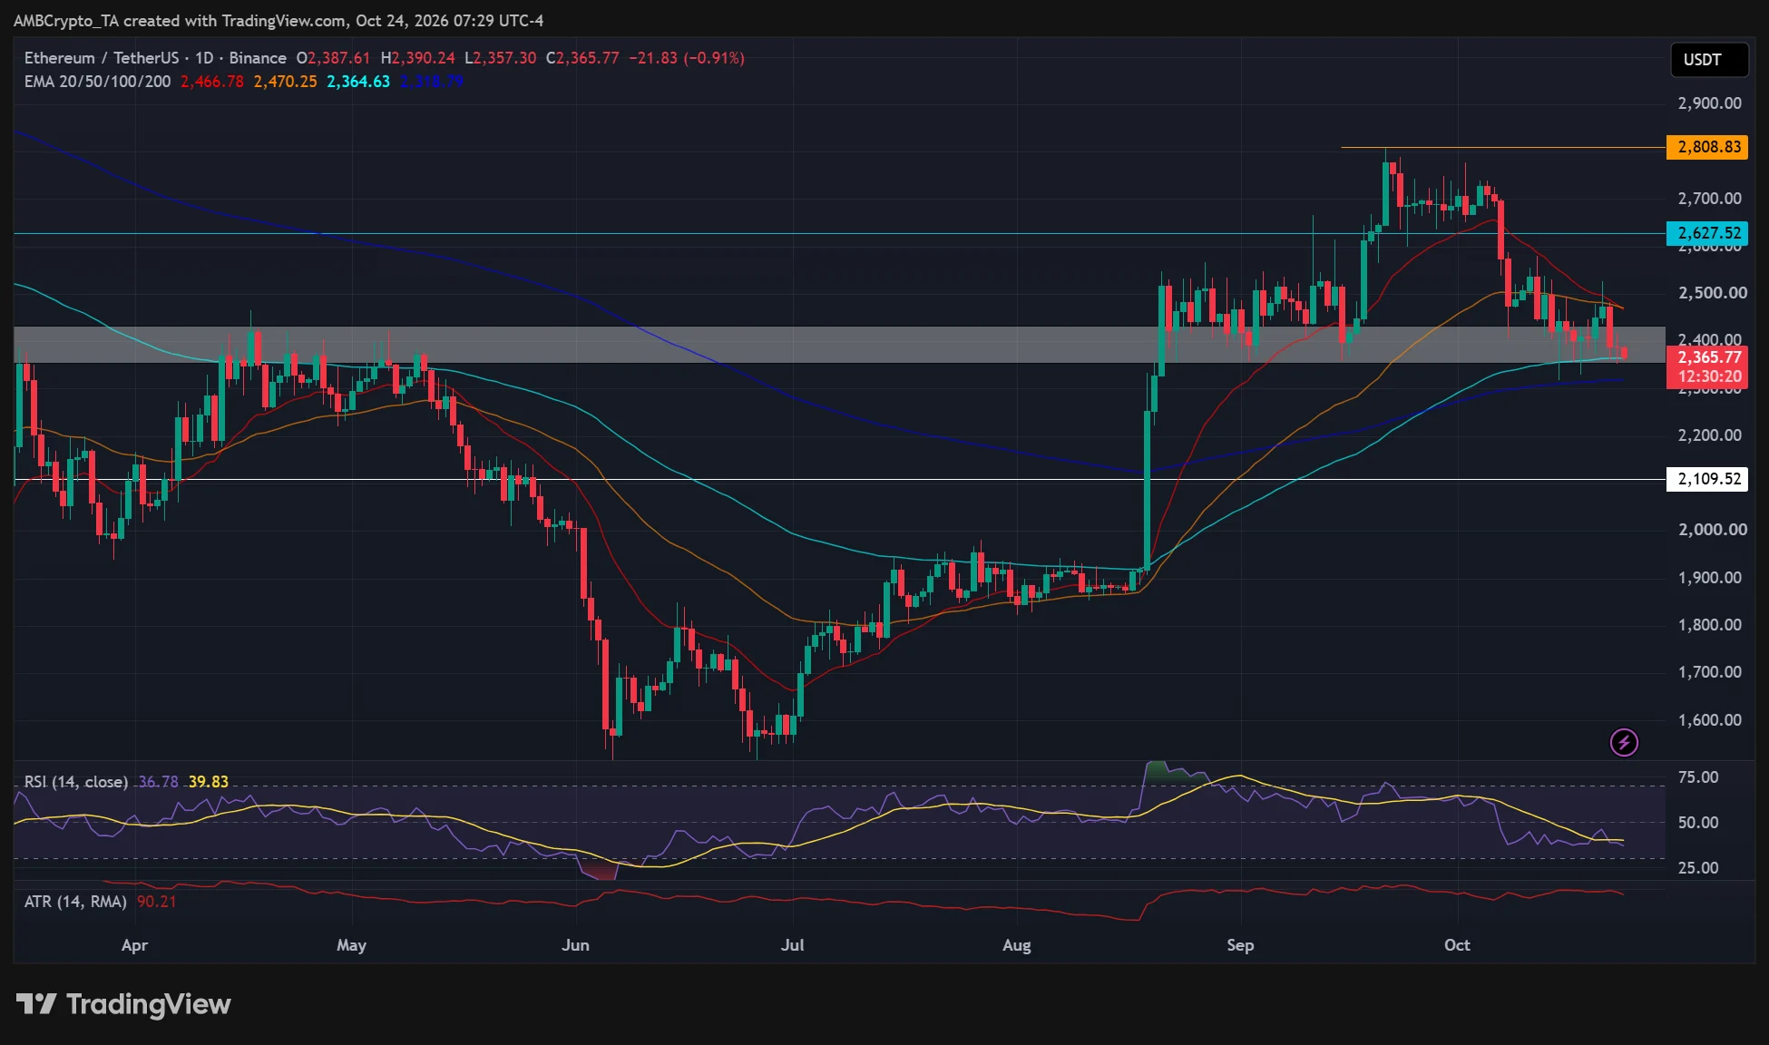Click the purple lightning bolt icon
The height and width of the screenshot is (1045, 1769).
tap(1623, 743)
